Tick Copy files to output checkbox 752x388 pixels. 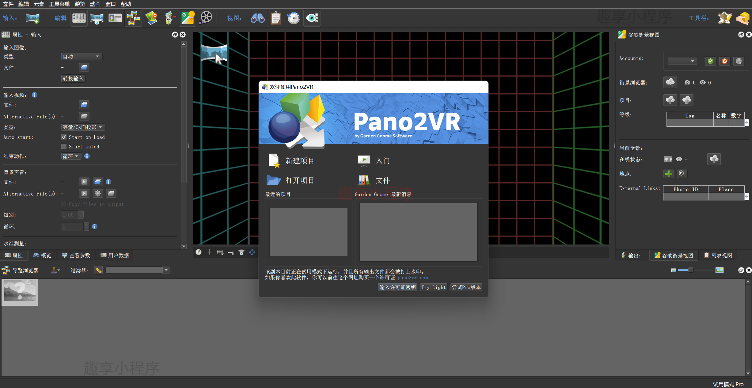[64, 204]
